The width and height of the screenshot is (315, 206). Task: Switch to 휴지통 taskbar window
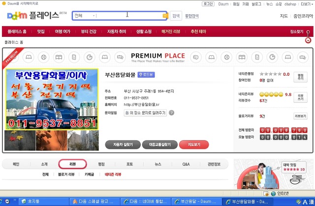44,202
